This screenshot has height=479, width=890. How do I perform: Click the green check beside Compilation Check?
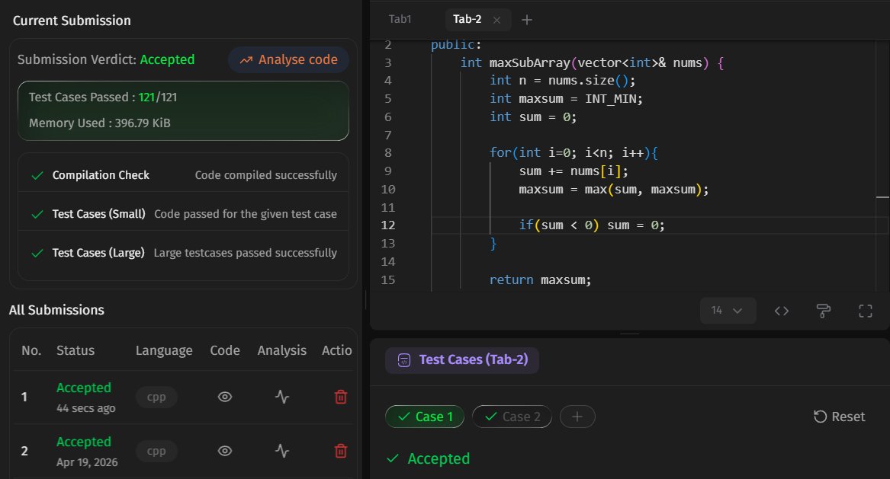tap(37, 176)
